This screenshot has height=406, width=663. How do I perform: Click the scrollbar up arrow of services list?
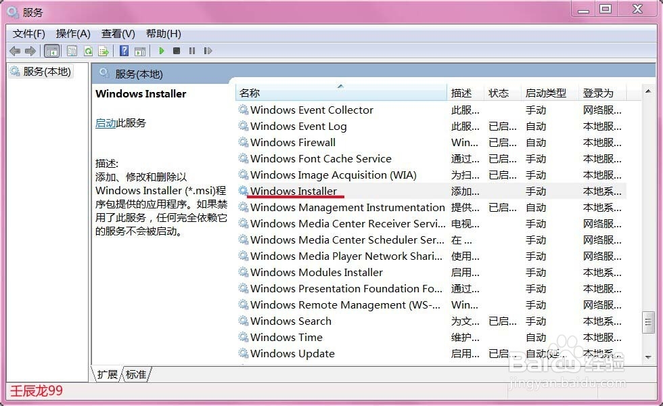point(648,91)
